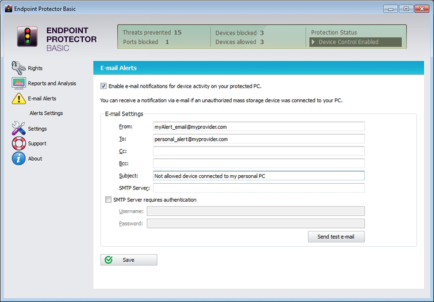Viewport: 434px width, 302px height.
Task: Click Threats prevented 15 counter
Action: [152, 32]
